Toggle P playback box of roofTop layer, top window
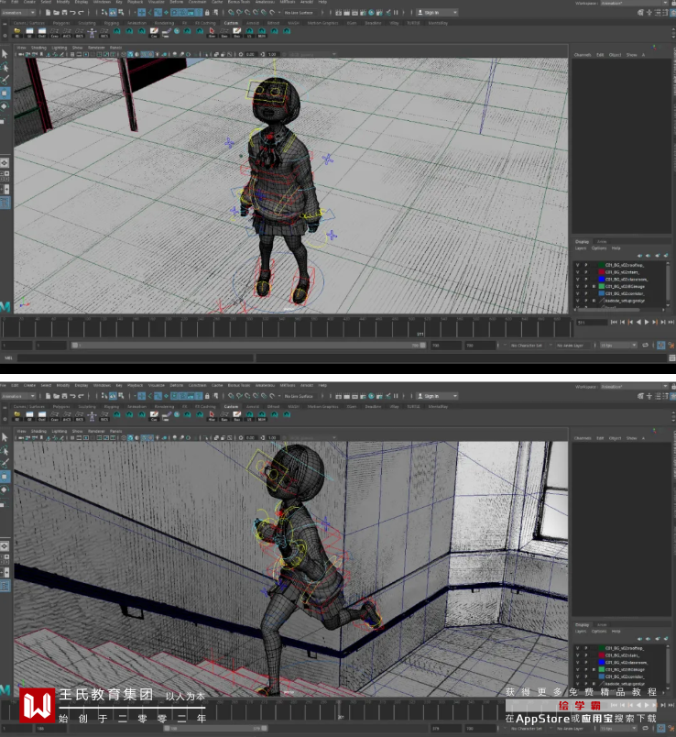This screenshot has width=676, height=737. (586, 265)
